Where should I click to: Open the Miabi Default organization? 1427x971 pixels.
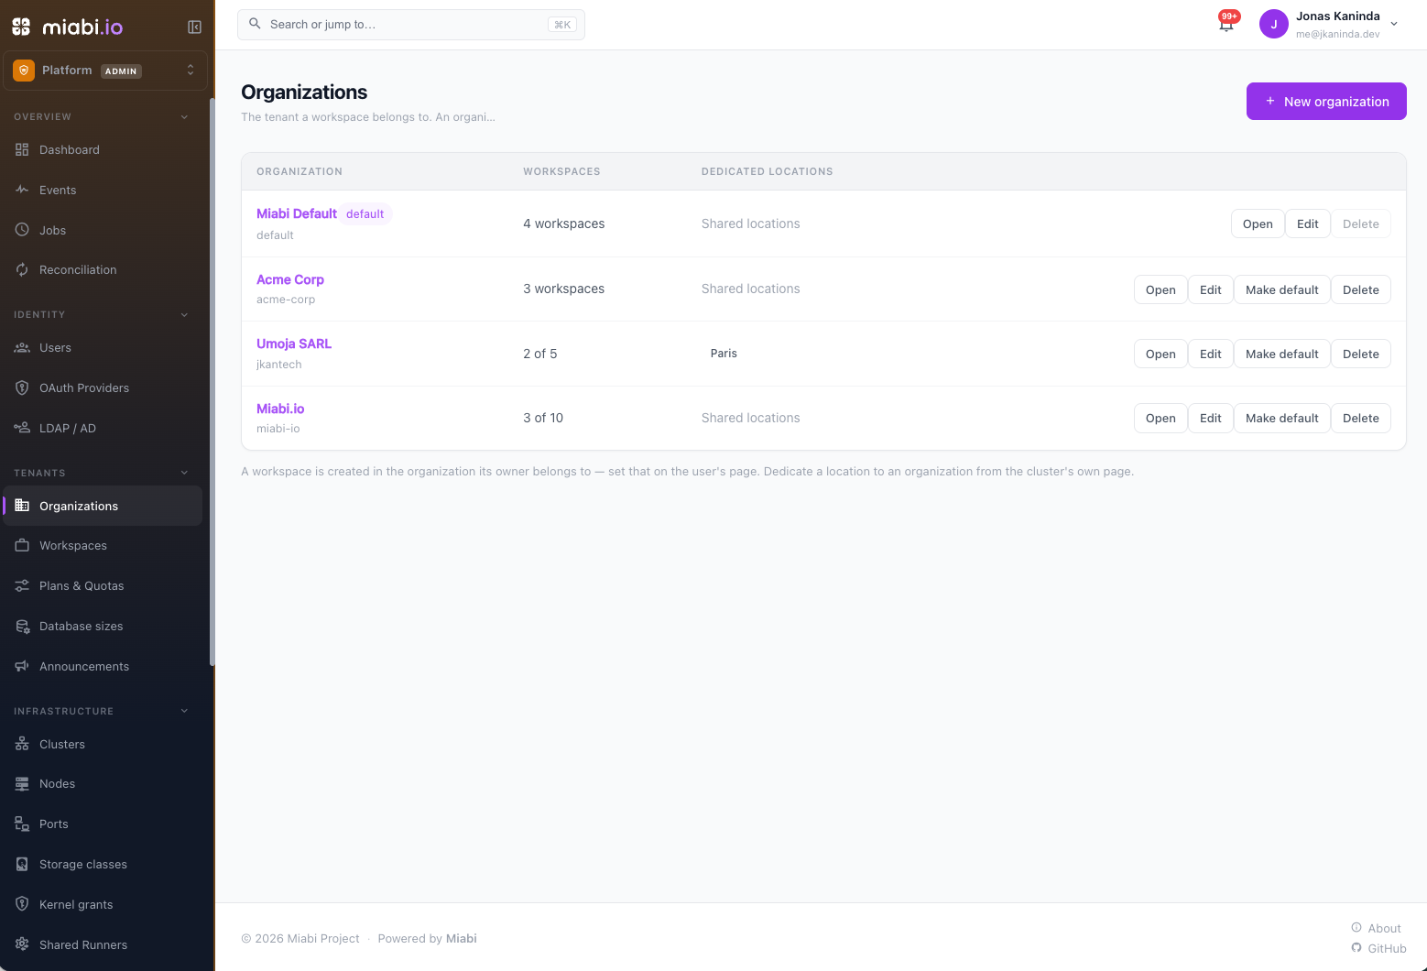pos(1257,224)
